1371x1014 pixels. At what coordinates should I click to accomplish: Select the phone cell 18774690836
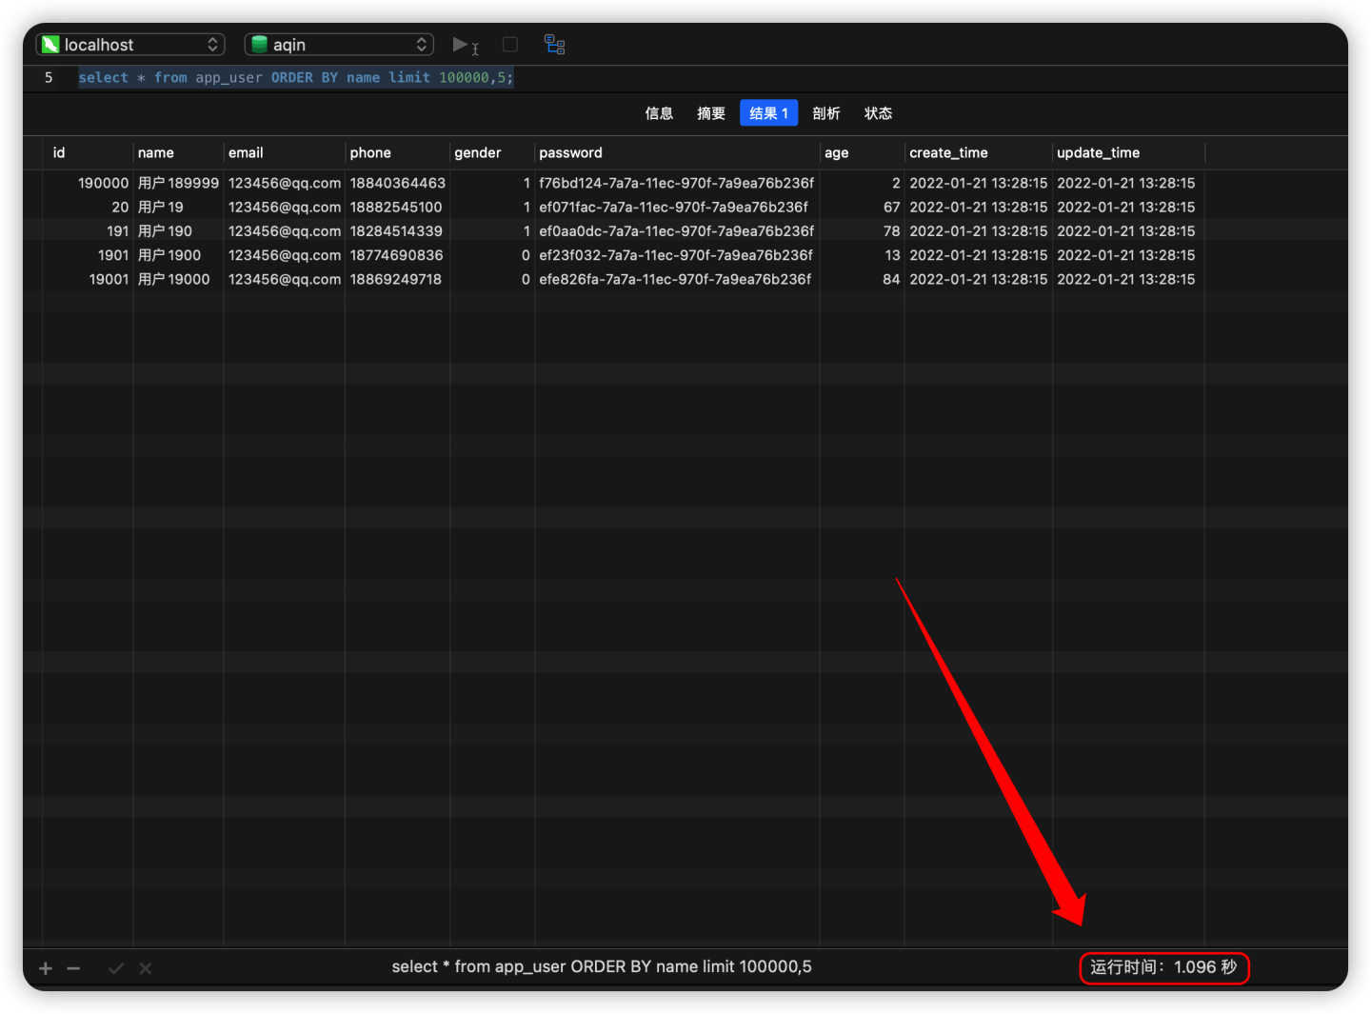[396, 255]
